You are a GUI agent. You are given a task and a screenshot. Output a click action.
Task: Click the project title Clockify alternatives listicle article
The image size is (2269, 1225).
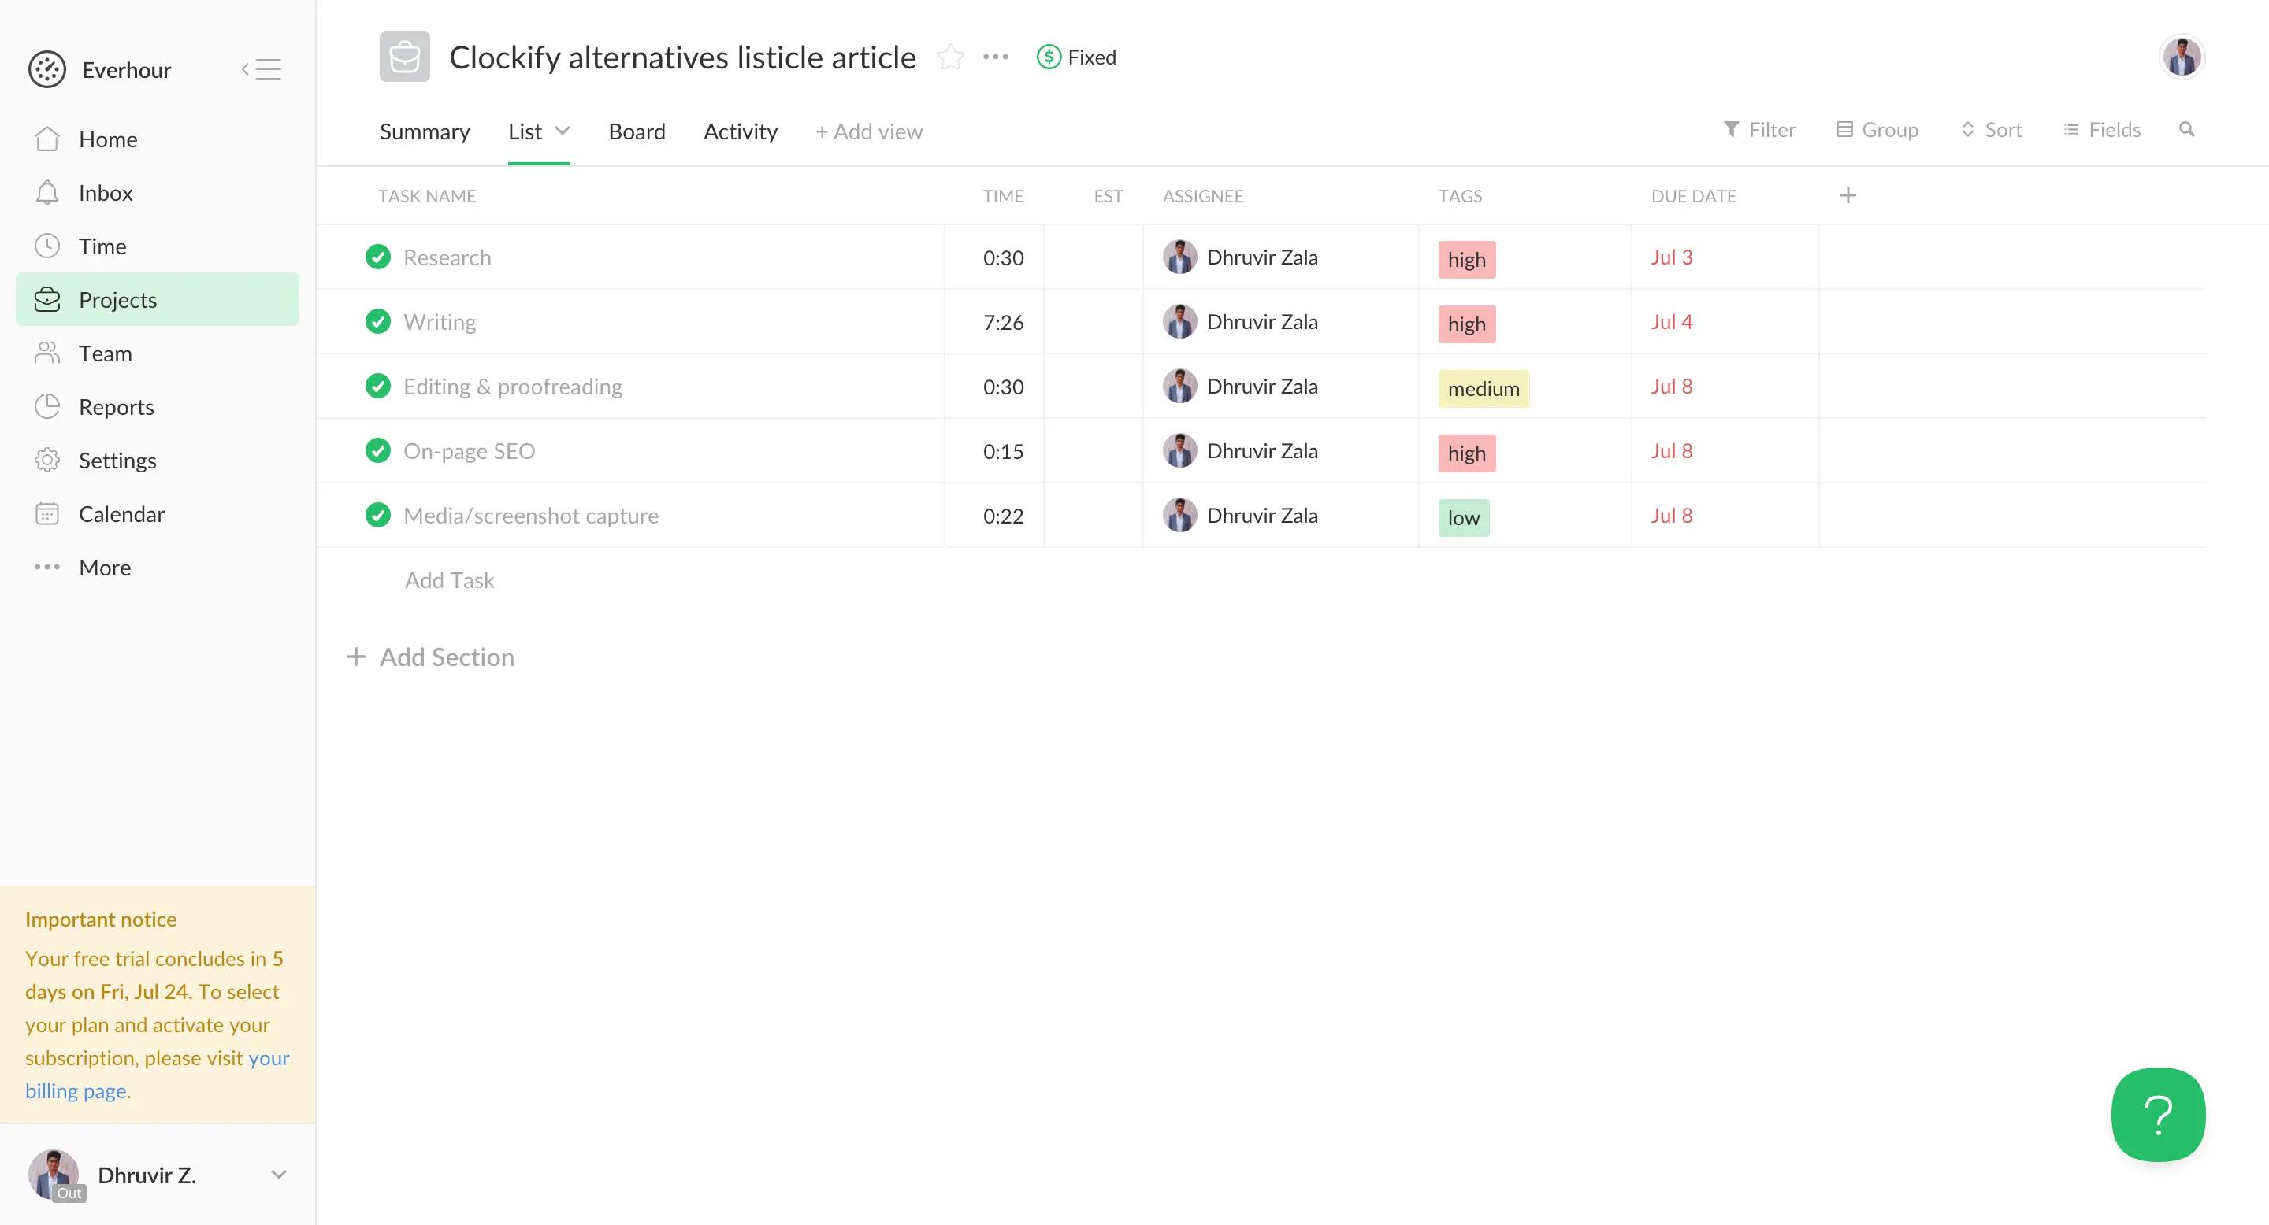(x=682, y=57)
